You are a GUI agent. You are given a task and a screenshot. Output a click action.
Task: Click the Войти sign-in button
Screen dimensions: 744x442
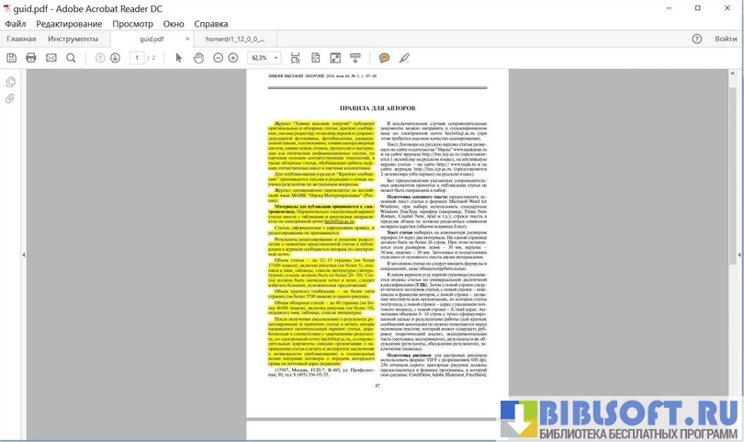tap(726, 40)
